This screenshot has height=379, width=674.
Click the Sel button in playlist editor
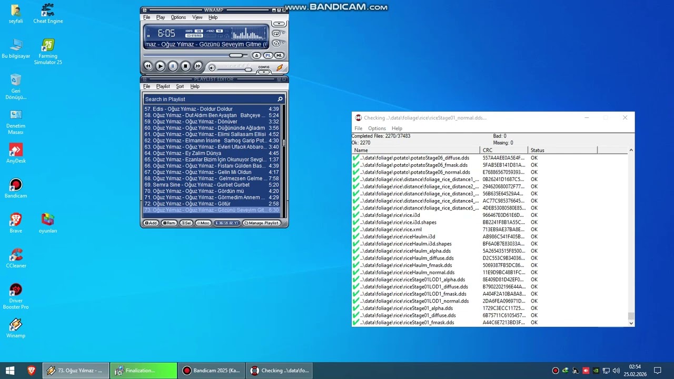click(186, 223)
